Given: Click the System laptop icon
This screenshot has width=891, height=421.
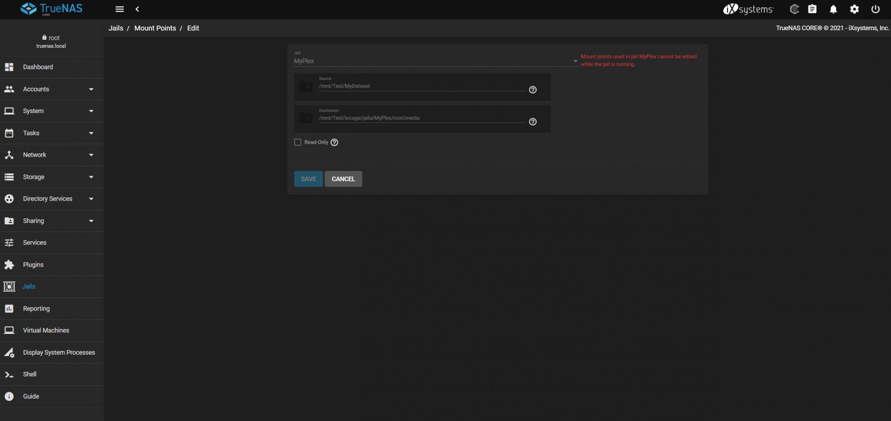Looking at the screenshot, I should [x=9, y=111].
